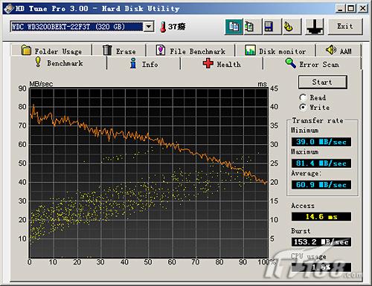This screenshot has width=372, height=286.
Task: Open the Disk monitor tab
Action: 275,51
